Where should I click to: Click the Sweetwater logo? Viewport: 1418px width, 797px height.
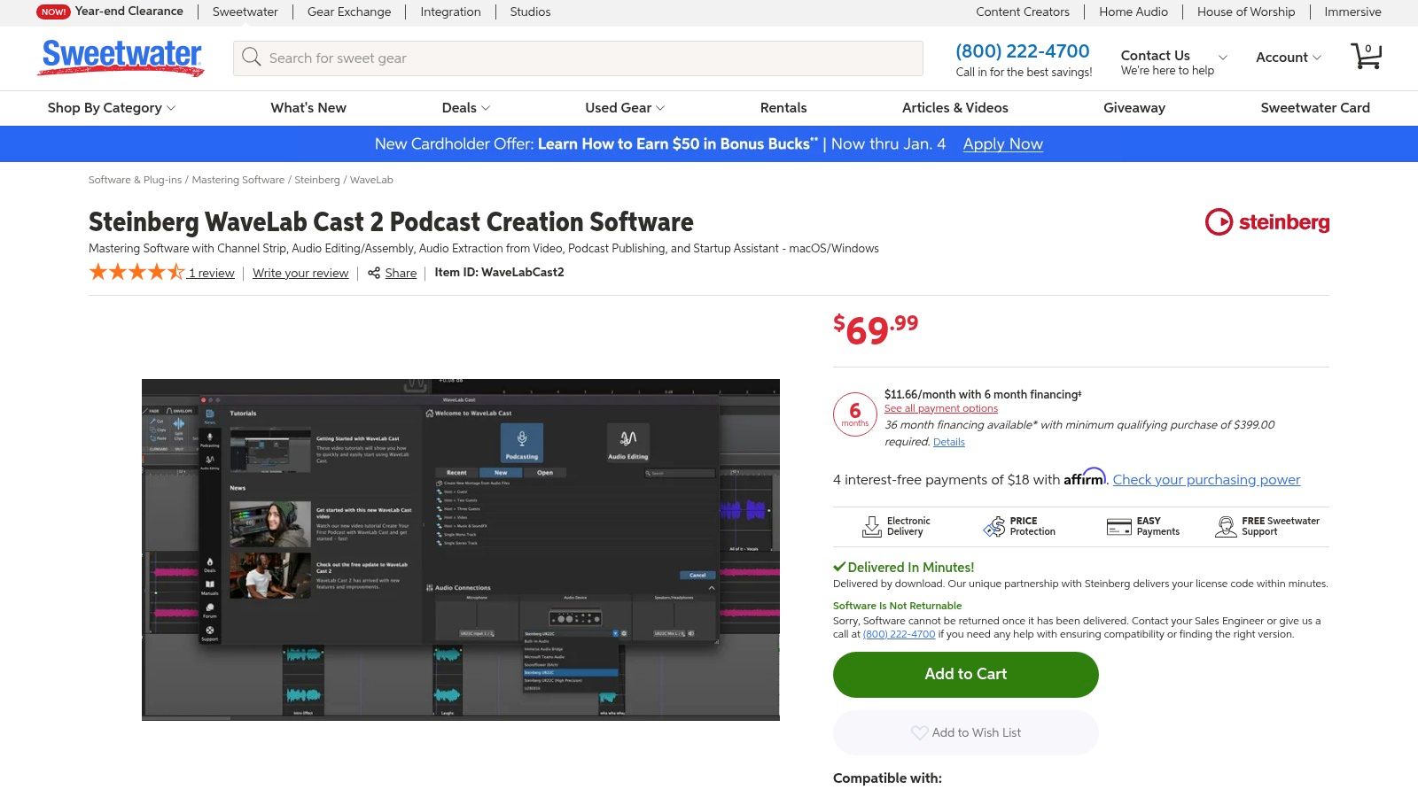click(x=121, y=57)
